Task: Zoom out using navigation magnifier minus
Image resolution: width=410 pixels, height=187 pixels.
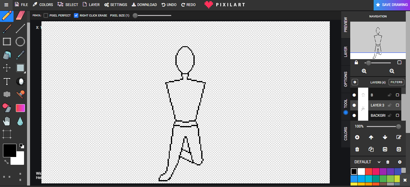Action: tap(392, 71)
